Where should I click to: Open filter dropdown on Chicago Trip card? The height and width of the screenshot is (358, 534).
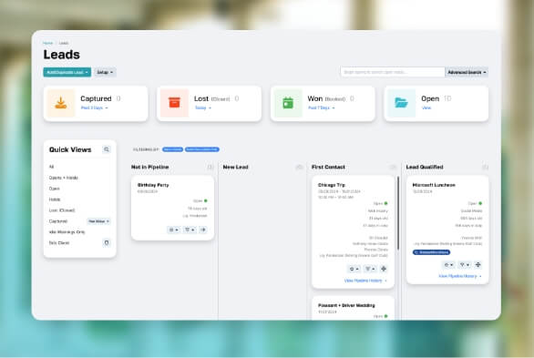coord(370,269)
